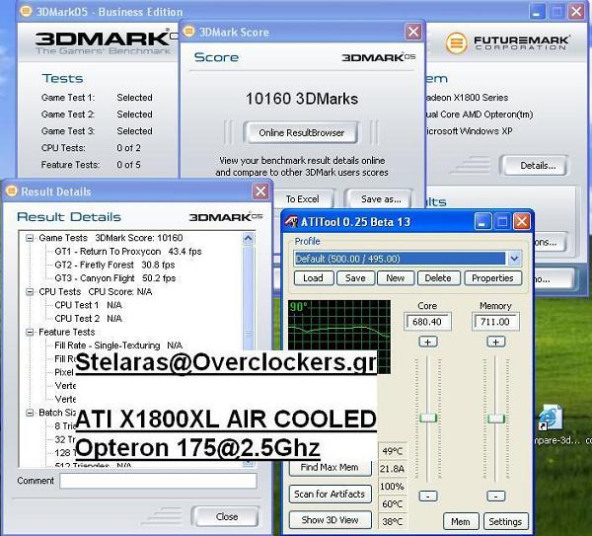
Task: Select Fill Rate - Single-Texturing row
Action: click(118, 345)
